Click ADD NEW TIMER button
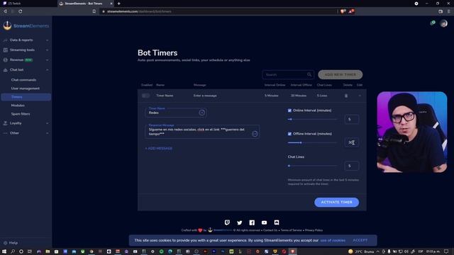454x255 pixels. 340,74
